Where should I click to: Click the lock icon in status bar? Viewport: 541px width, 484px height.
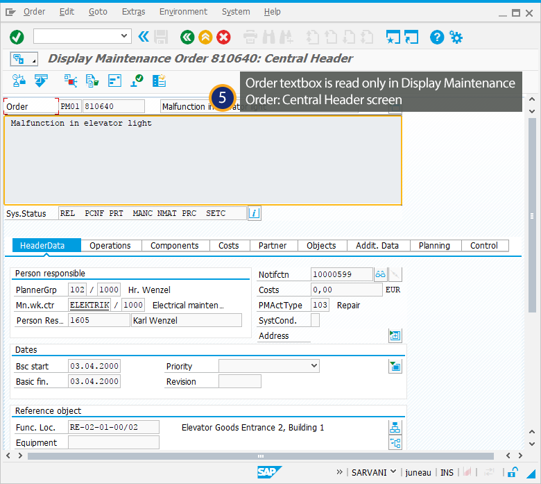[x=513, y=472]
